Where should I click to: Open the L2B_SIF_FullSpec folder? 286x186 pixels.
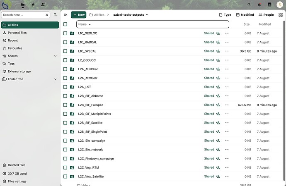point(91,105)
